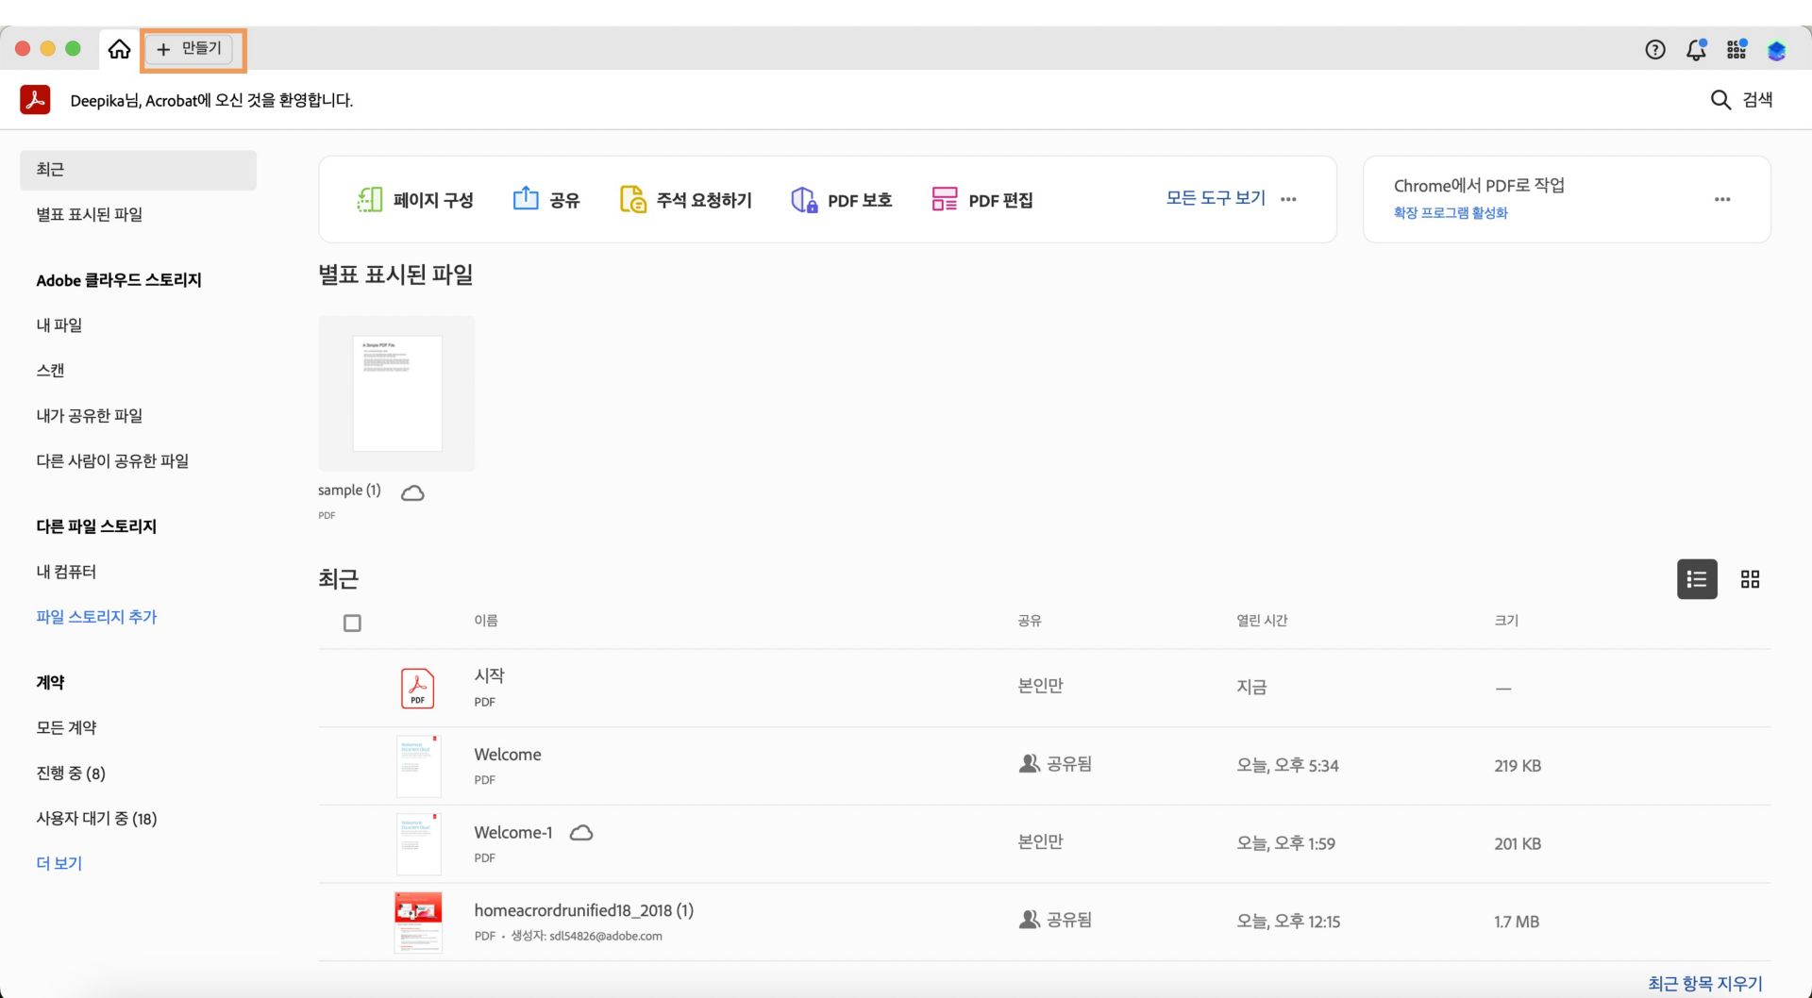Launch the PDF 보호 tool
This screenshot has height=998, width=1812.
click(841, 199)
